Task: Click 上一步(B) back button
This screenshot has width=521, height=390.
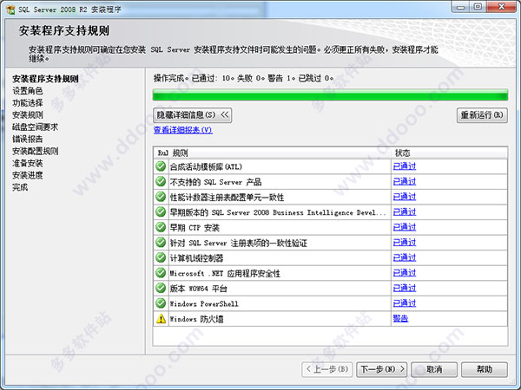Action: point(327,369)
